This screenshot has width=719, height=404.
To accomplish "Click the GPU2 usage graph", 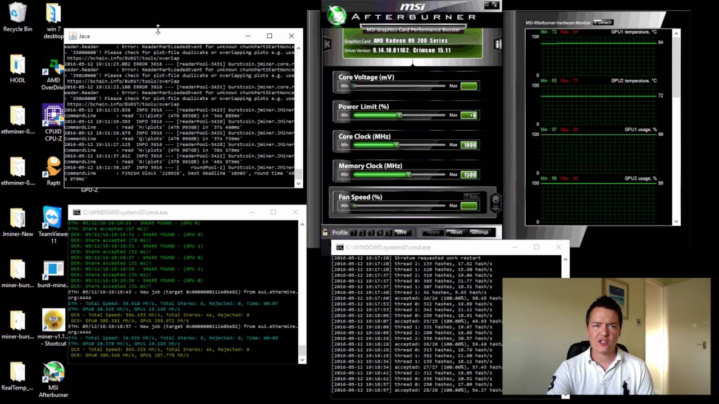I will 598,202.
